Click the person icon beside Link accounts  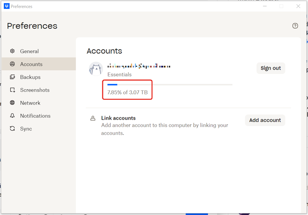[92, 118]
